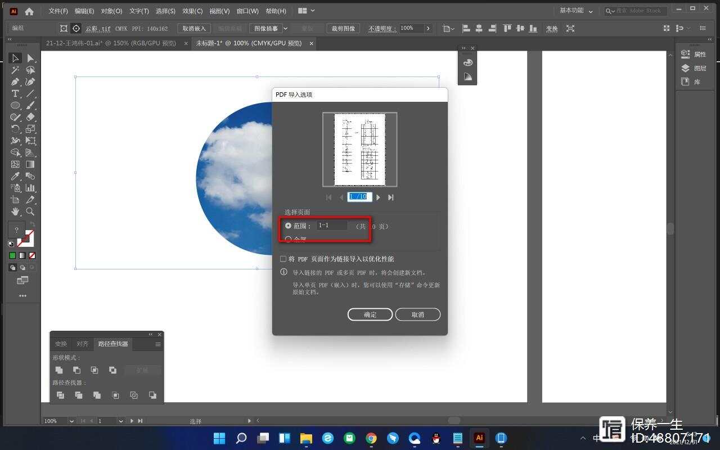
Task: Expand the opacity slider arrow
Action: point(428,28)
